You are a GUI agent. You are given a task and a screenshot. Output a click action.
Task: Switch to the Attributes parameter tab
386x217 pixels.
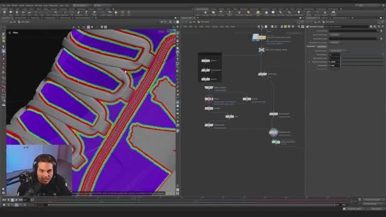[311, 46]
